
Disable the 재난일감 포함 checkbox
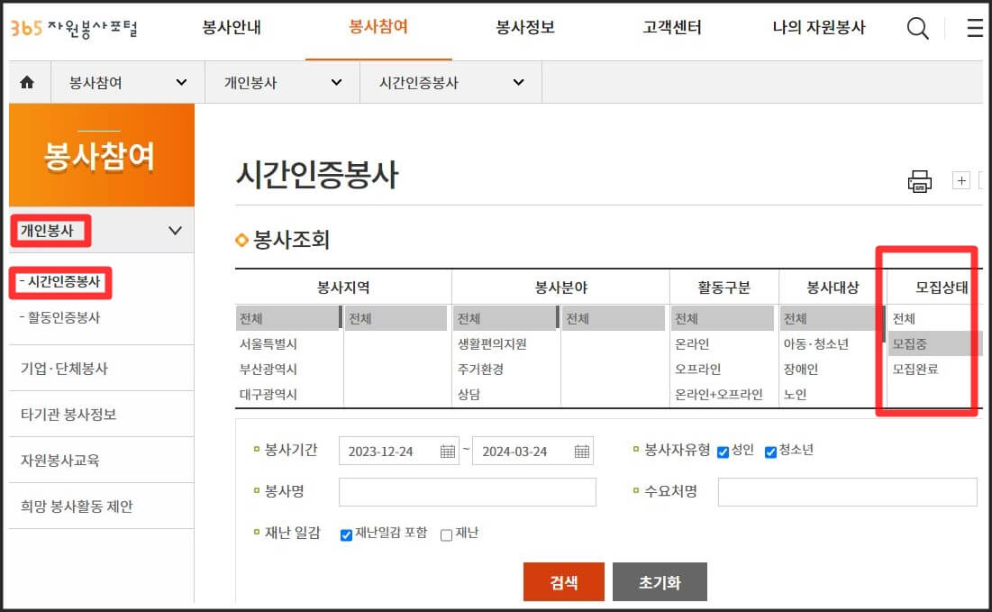[346, 534]
